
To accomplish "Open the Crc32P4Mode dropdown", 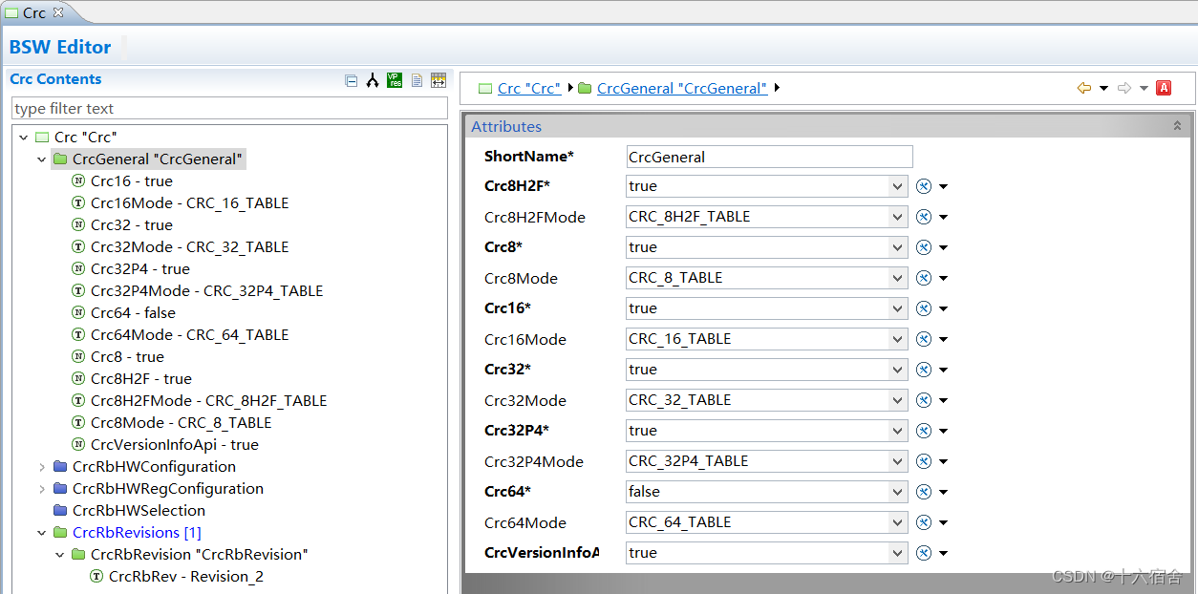I will pyautogui.click(x=897, y=461).
